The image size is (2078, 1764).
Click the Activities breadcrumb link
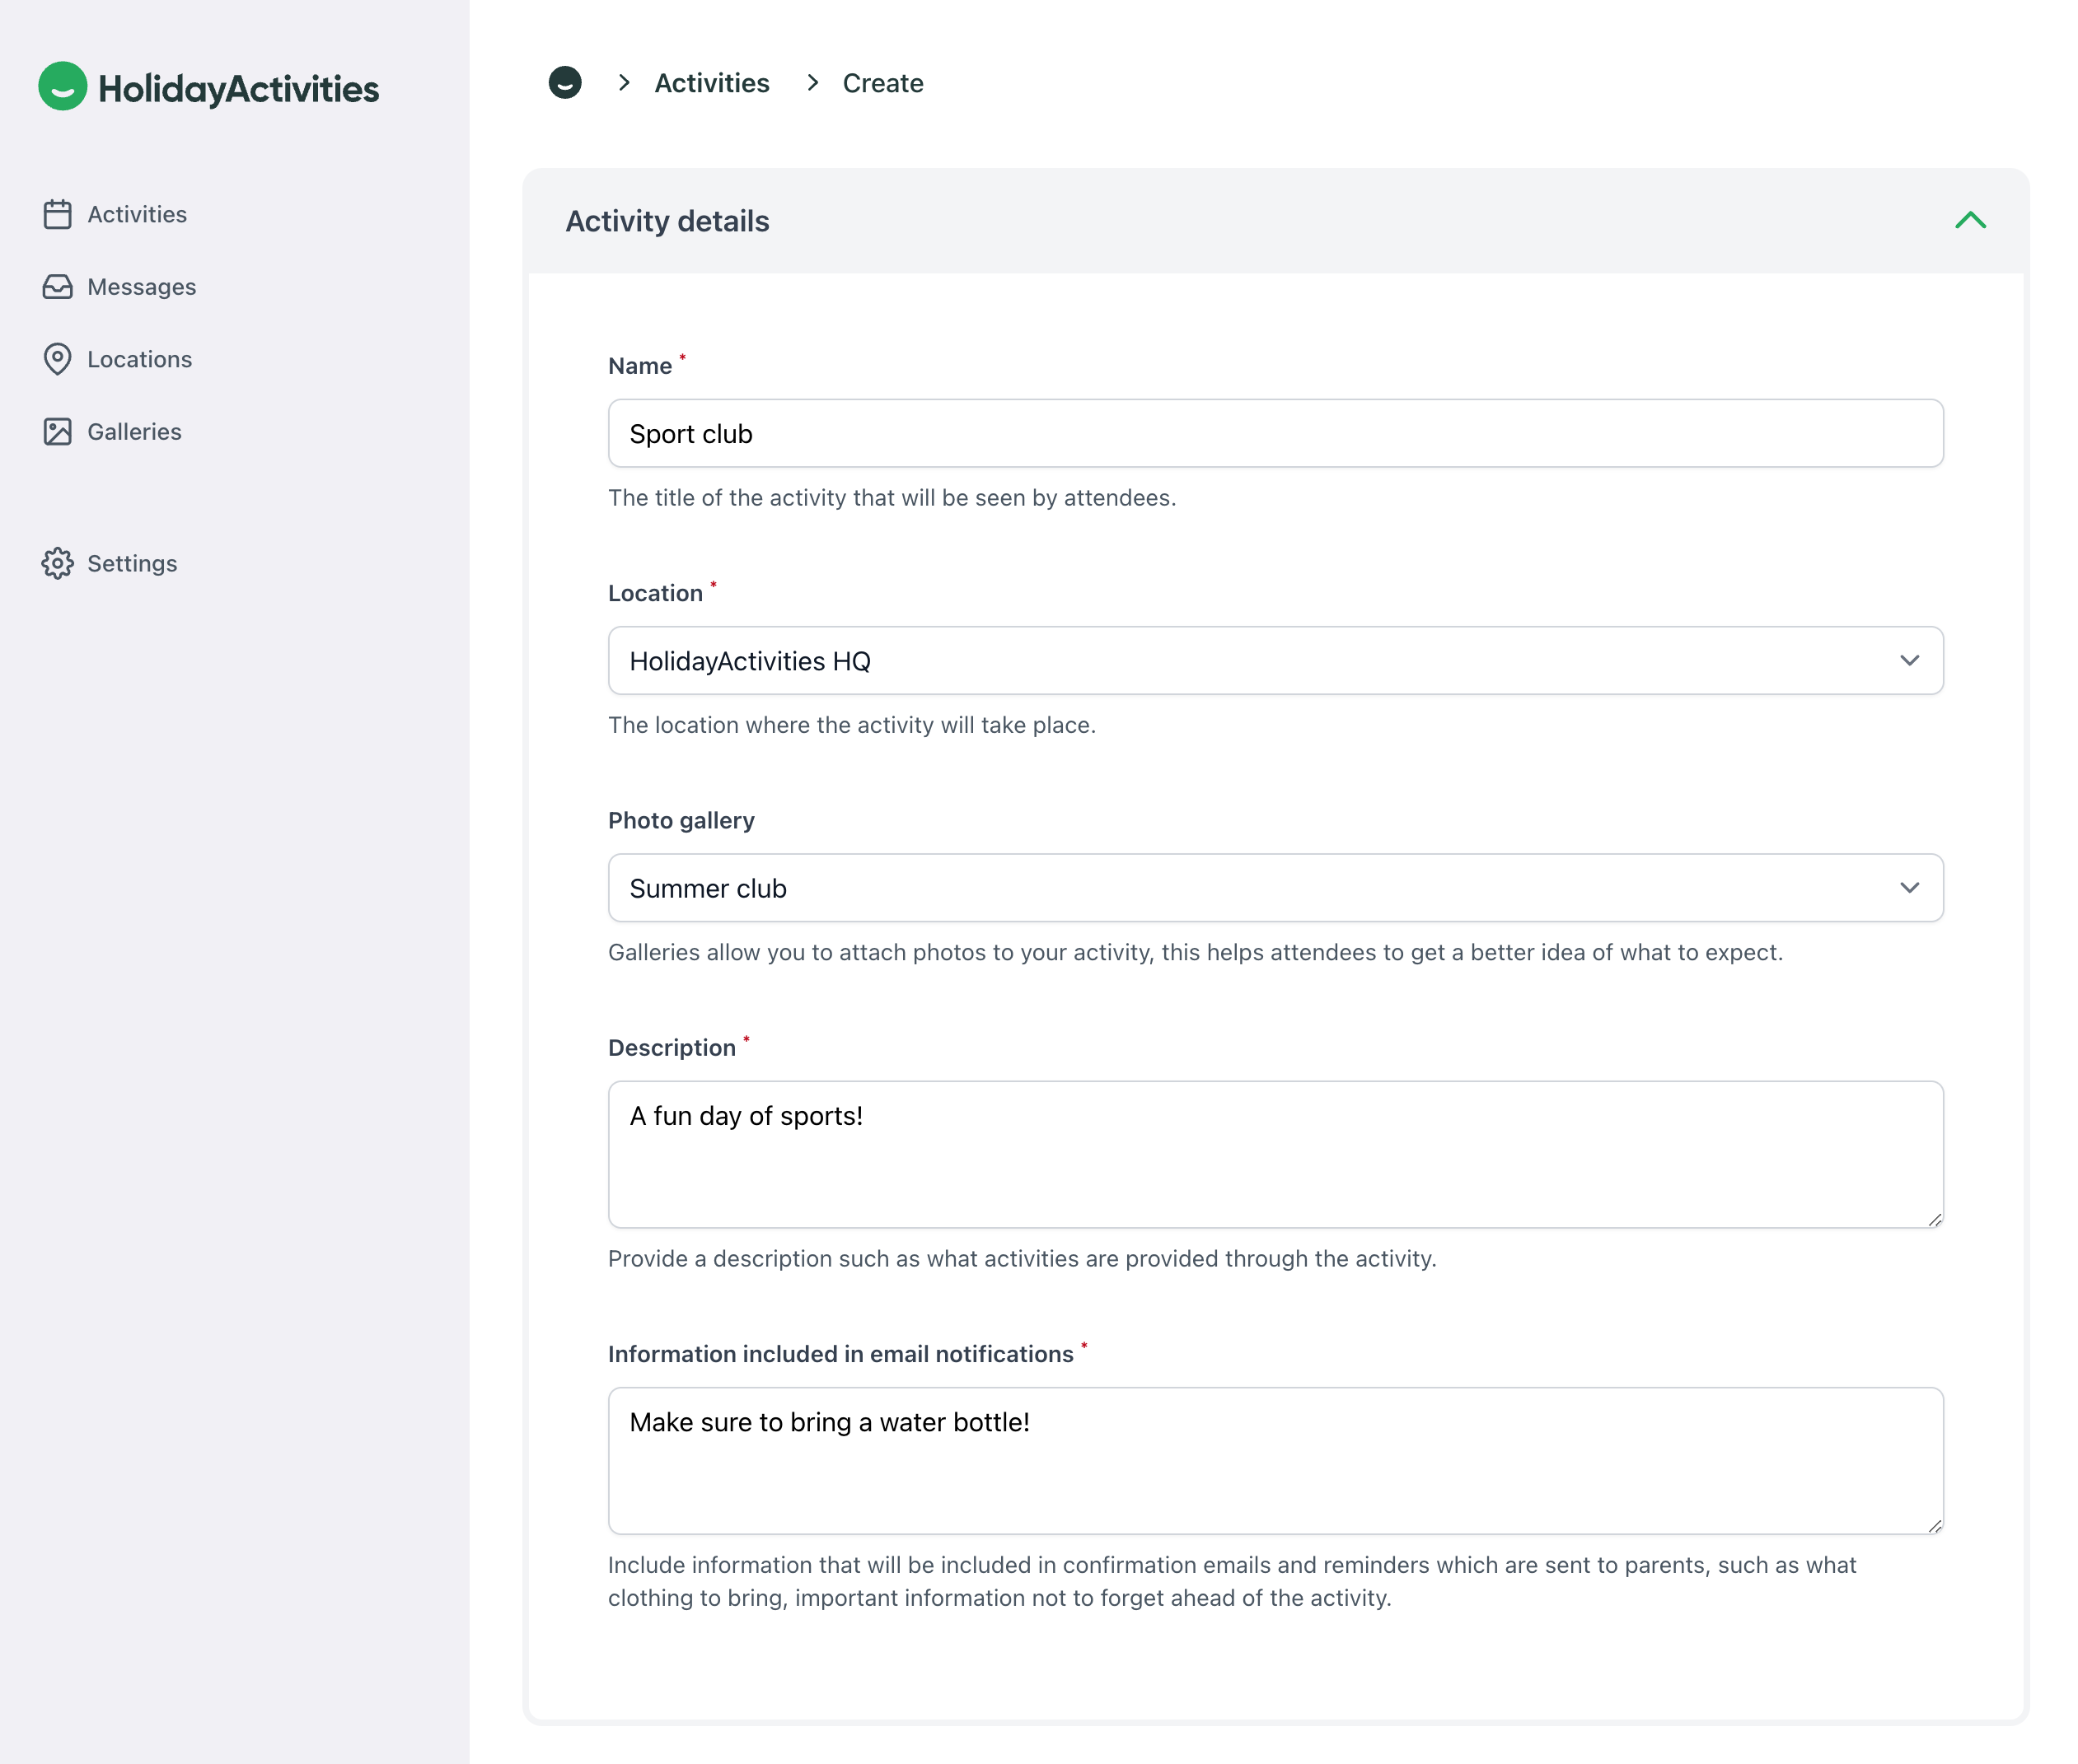pos(711,83)
